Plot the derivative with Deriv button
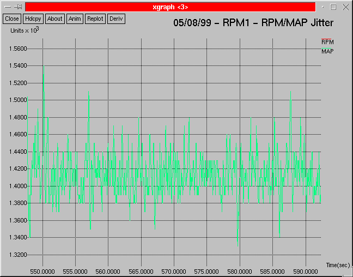 (x=116, y=19)
